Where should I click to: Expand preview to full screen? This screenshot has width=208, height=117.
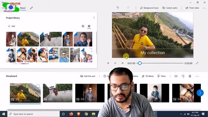pyautogui.click(x=197, y=63)
